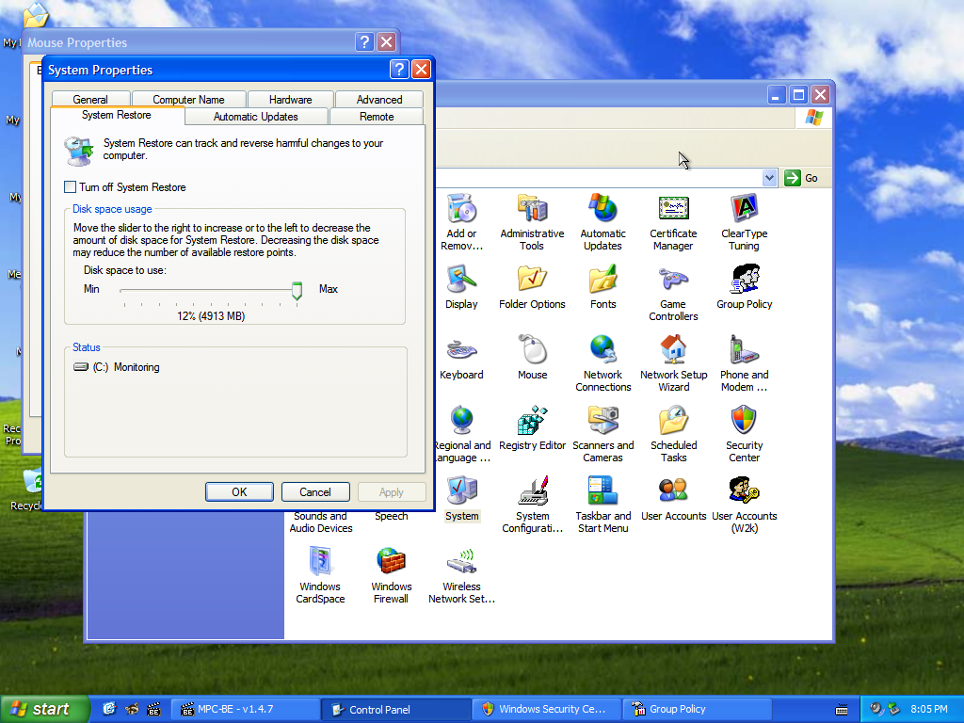This screenshot has height=723, width=964.
Task: Open the Windows Firewall icon
Action: 391,563
